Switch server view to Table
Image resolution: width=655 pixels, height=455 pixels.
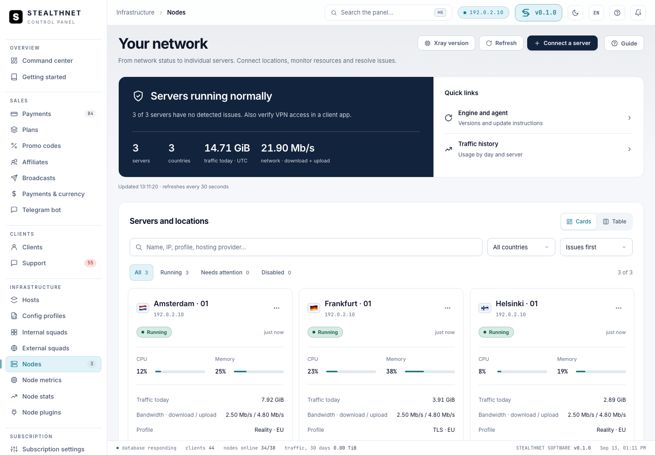coord(615,222)
